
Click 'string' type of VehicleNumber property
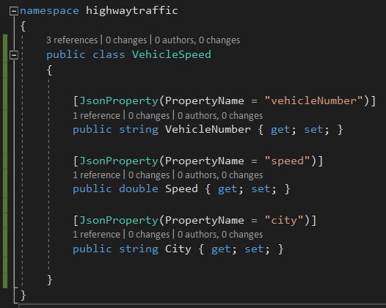pos(139,130)
